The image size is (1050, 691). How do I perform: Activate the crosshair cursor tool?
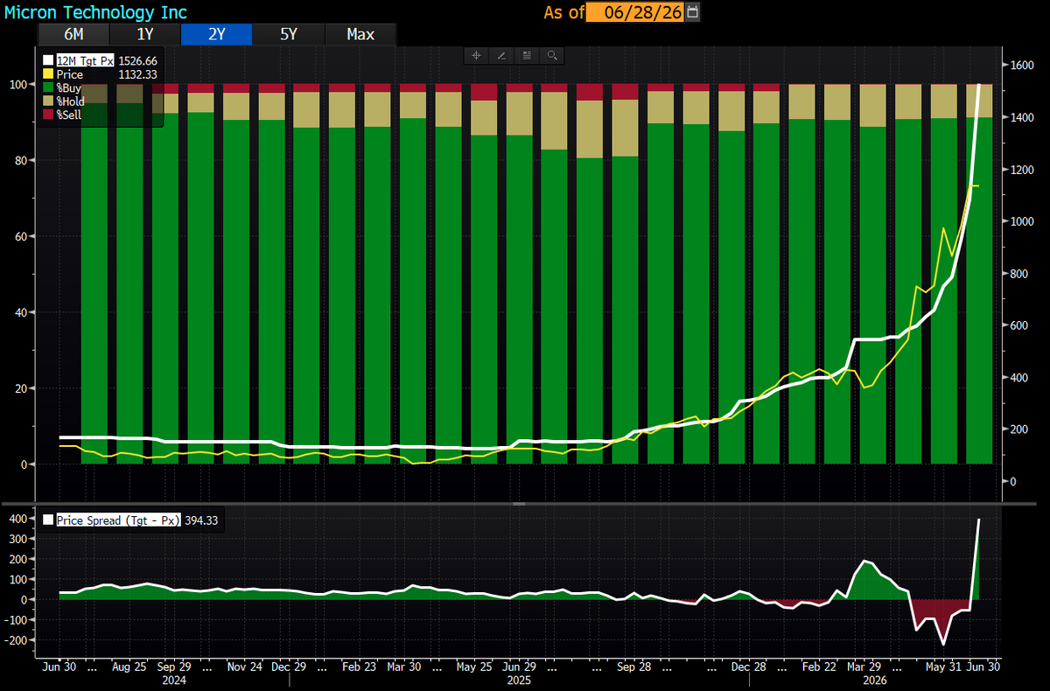477,55
